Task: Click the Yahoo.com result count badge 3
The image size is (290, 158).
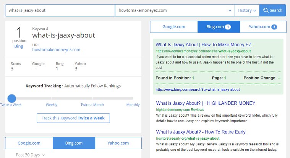Action: (274, 27)
